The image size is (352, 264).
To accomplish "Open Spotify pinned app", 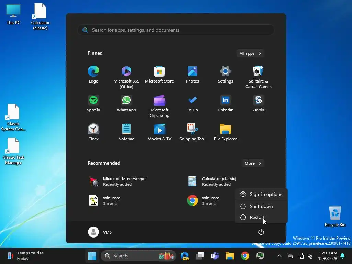I will point(93,103).
